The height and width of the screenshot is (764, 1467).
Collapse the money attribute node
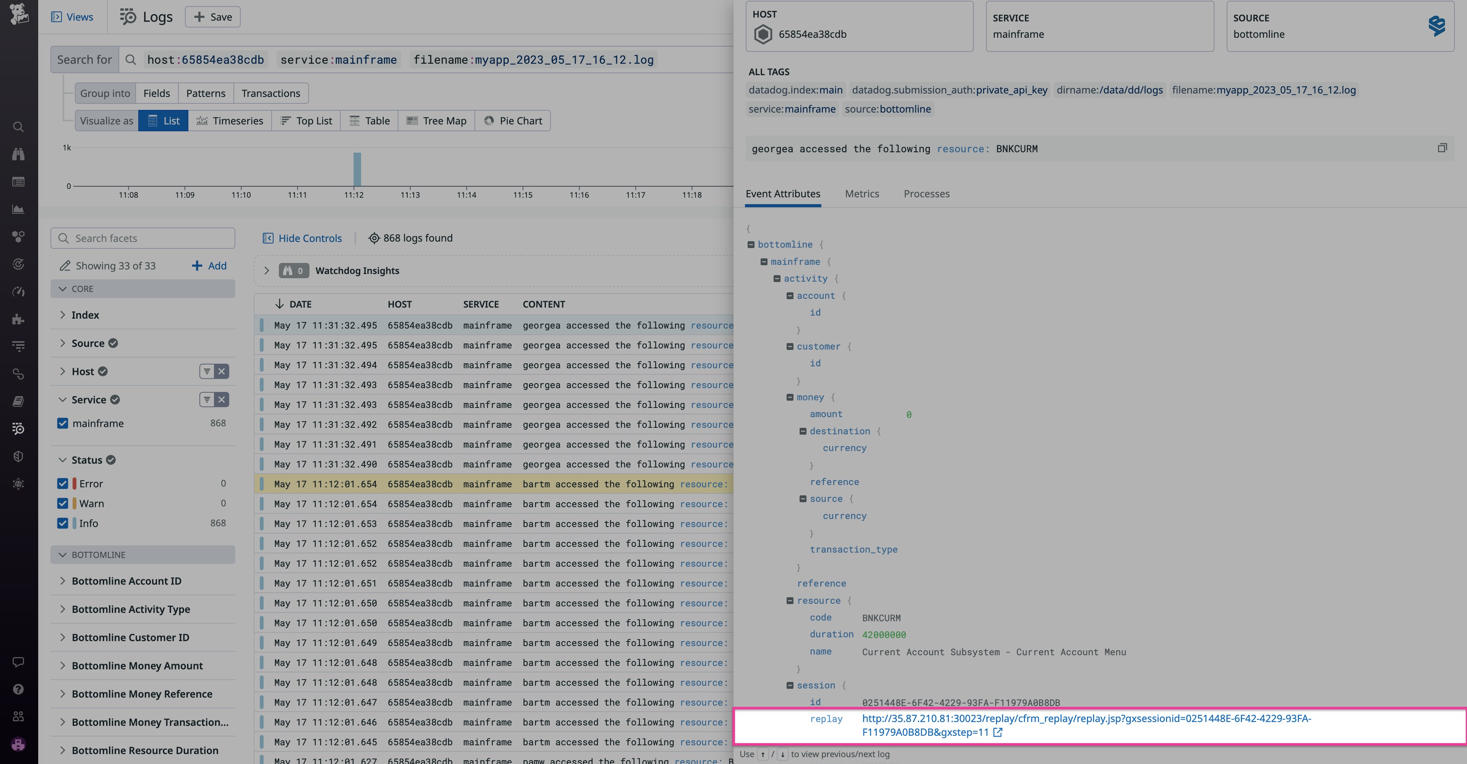(790, 397)
